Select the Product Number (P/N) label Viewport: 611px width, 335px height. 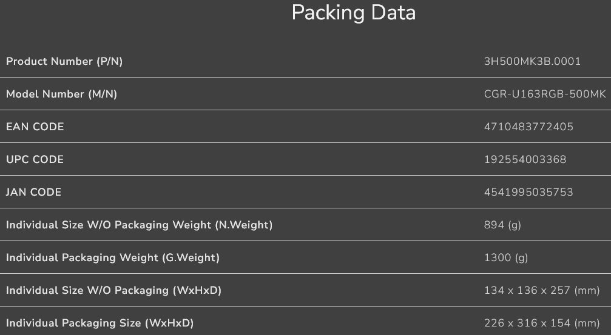pos(64,61)
